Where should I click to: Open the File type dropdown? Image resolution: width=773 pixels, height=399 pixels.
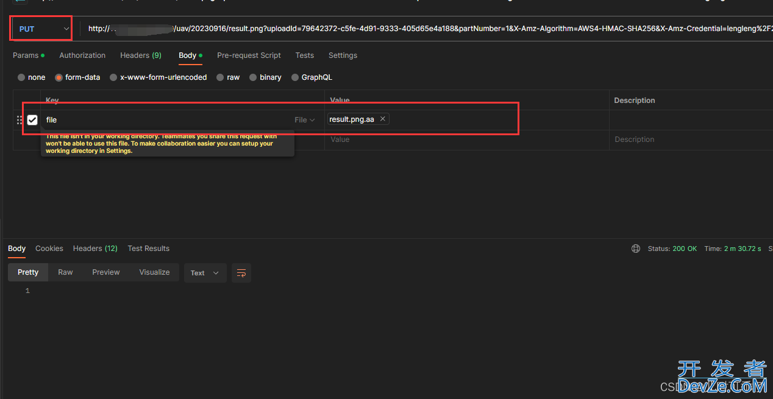(305, 120)
